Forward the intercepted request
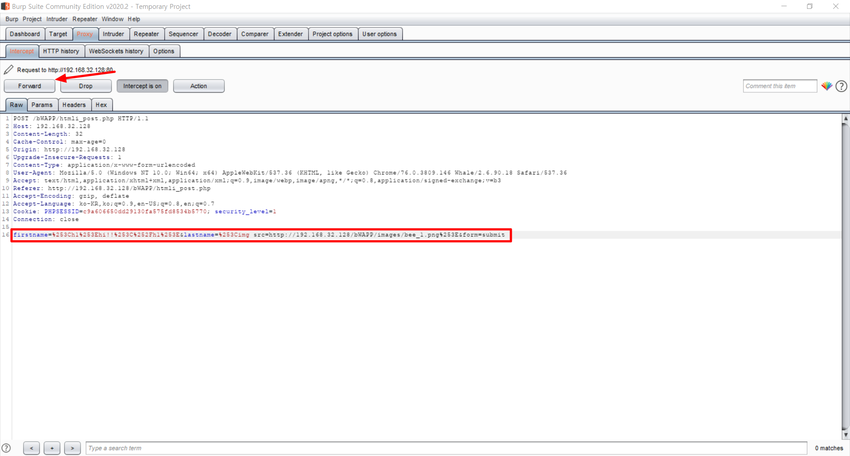The image size is (850, 456). [x=30, y=86]
